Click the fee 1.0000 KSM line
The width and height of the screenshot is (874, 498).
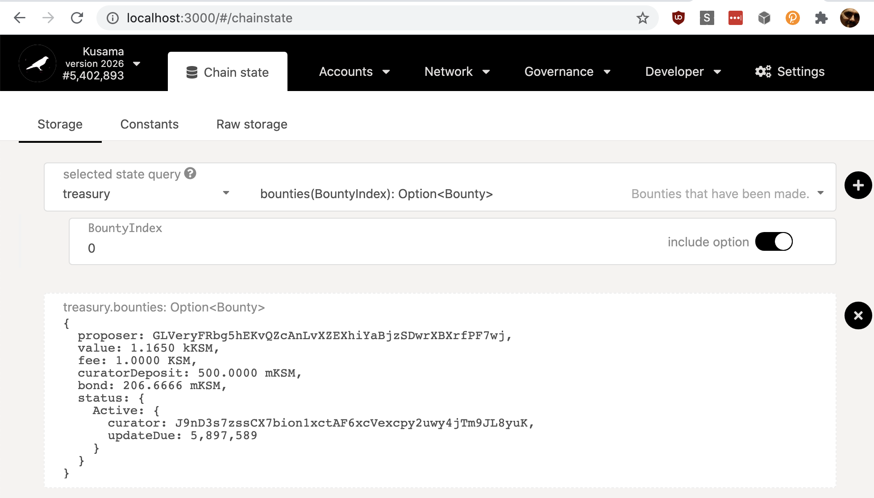pyautogui.click(x=137, y=361)
